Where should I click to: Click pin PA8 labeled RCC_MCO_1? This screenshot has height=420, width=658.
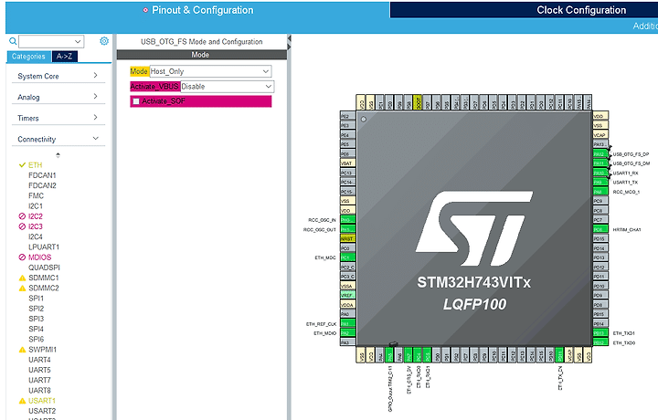pyautogui.click(x=600, y=192)
